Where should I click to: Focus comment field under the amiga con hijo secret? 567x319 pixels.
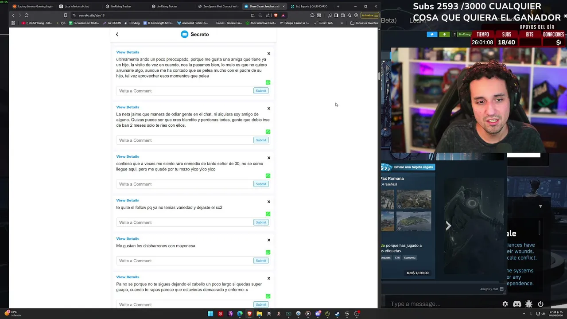click(184, 91)
